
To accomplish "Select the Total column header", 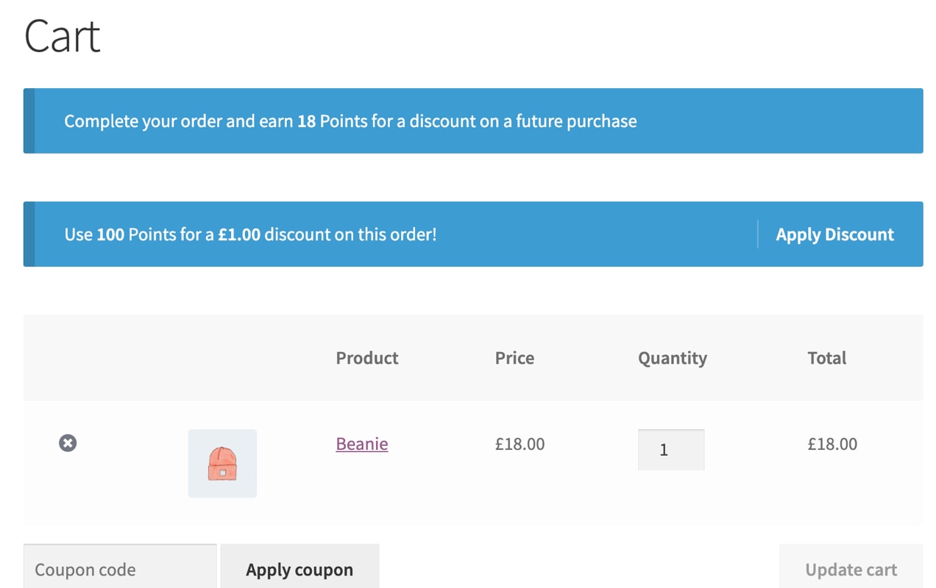I will (827, 358).
